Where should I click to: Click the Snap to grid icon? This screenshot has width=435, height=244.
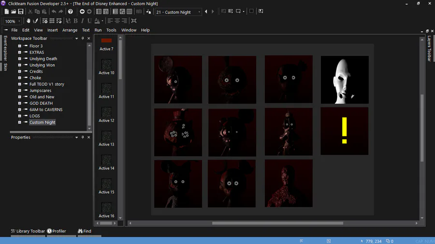click(x=59, y=21)
